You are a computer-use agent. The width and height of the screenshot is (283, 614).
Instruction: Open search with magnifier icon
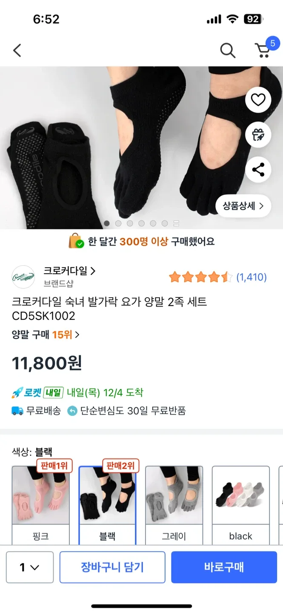click(x=228, y=51)
